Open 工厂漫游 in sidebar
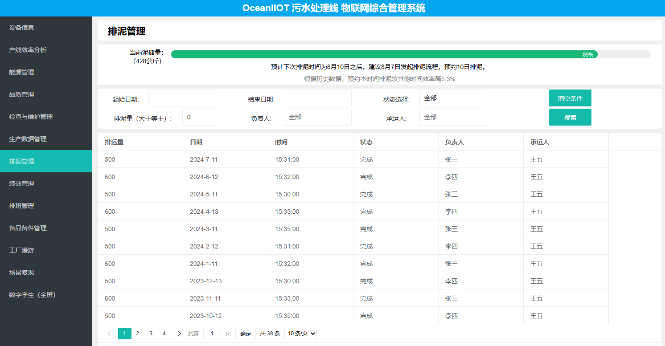 [x=46, y=250]
